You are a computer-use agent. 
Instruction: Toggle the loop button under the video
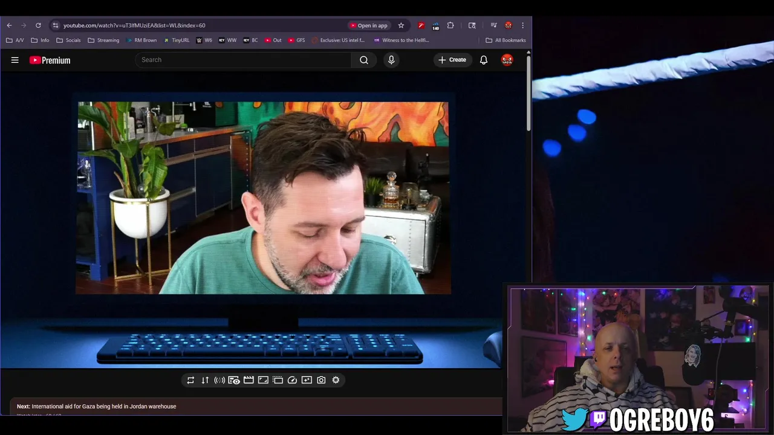(x=190, y=380)
